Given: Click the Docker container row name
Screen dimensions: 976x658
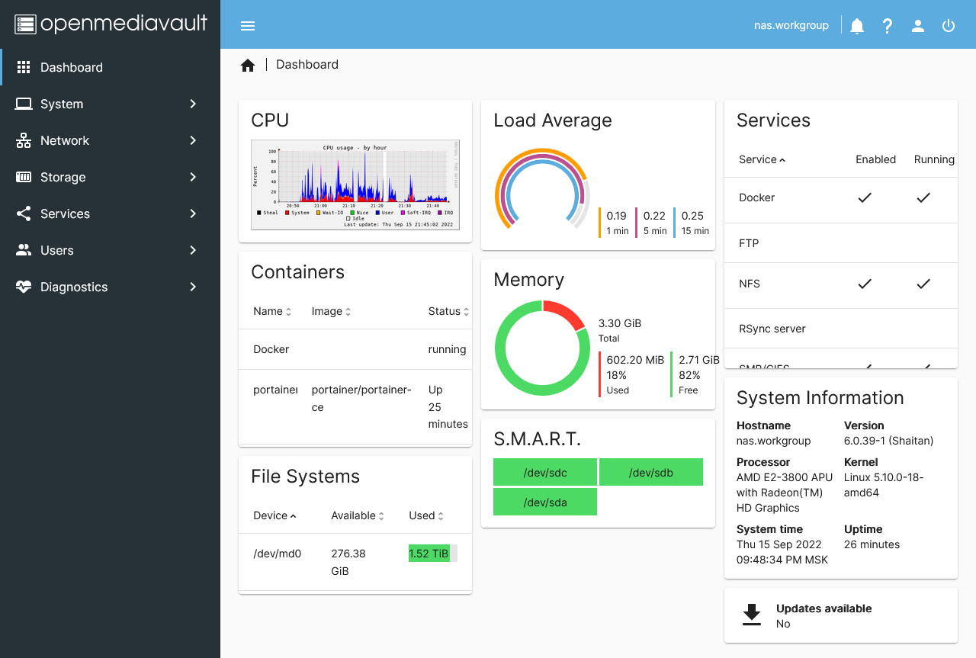Looking at the screenshot, I should [271, 349].
